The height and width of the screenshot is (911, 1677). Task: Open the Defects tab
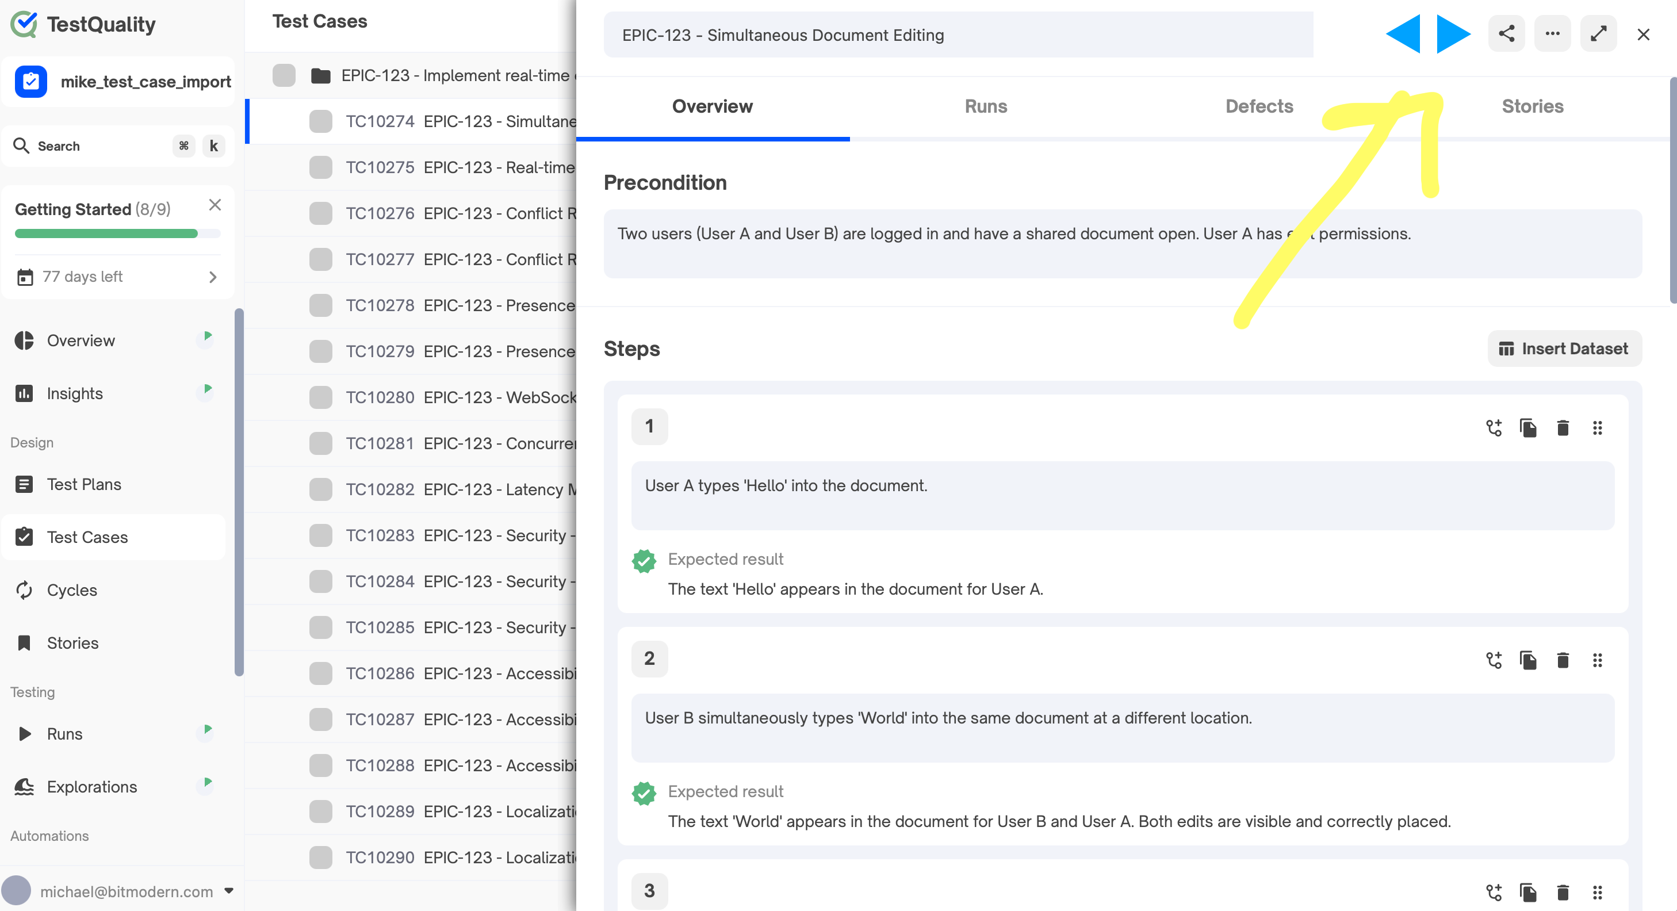1258,106
